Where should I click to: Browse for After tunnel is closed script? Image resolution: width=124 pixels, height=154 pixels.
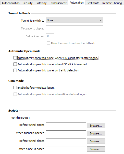(96, 149)
